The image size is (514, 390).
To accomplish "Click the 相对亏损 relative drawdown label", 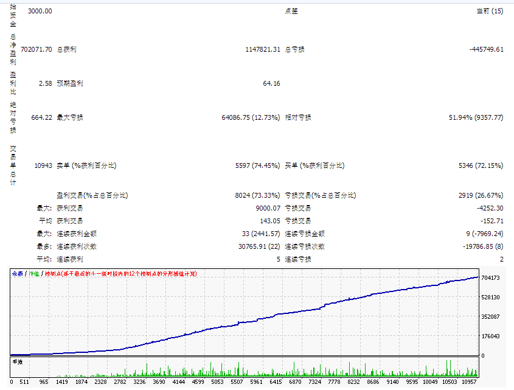I will point(298,118).
